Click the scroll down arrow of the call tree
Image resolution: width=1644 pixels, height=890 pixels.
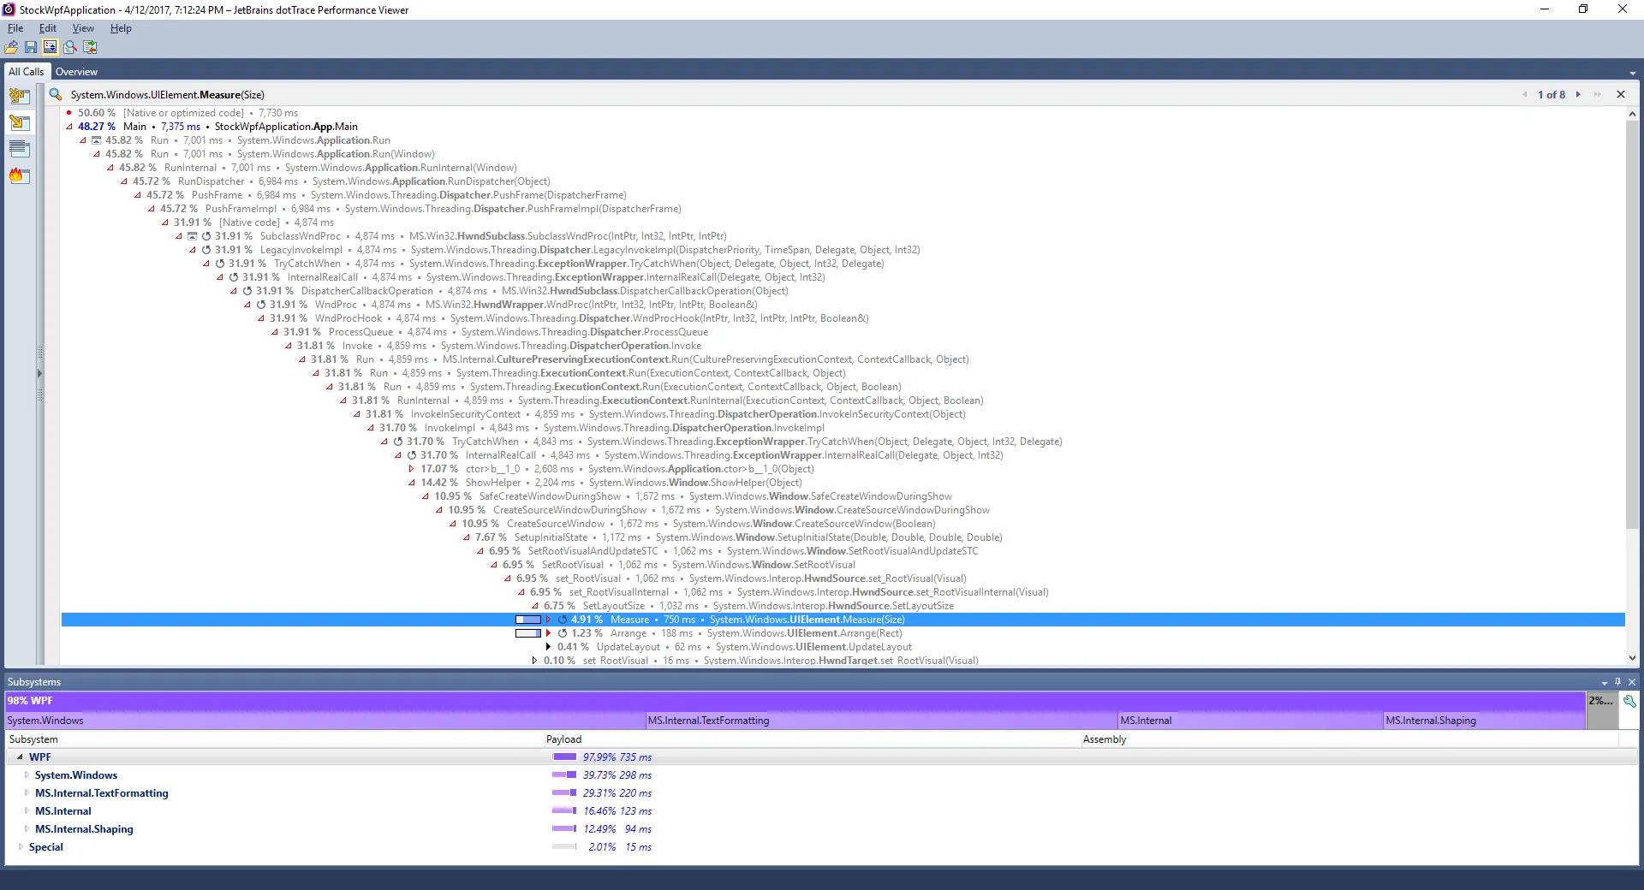point(1632,658)
